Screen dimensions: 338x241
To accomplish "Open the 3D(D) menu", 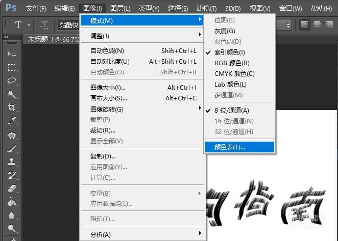I will click(x=233, y=8).
